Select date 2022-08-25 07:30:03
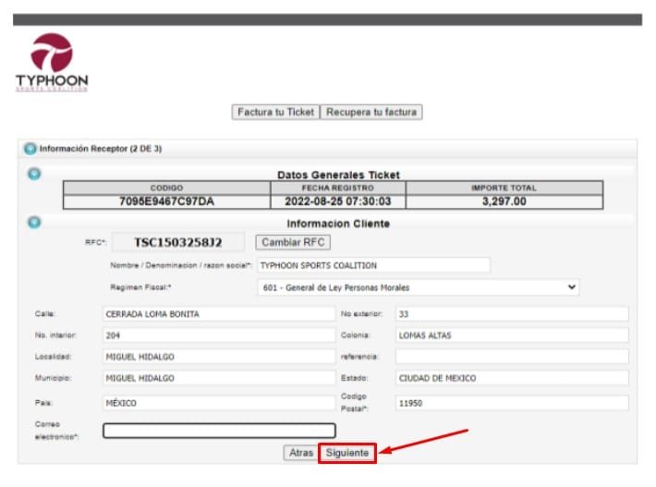The width and height of the screenshot is (656, 487). 337,201
